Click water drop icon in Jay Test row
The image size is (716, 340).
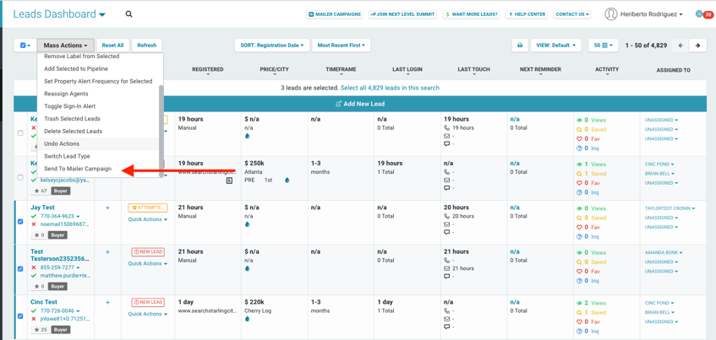click(247, 224)
